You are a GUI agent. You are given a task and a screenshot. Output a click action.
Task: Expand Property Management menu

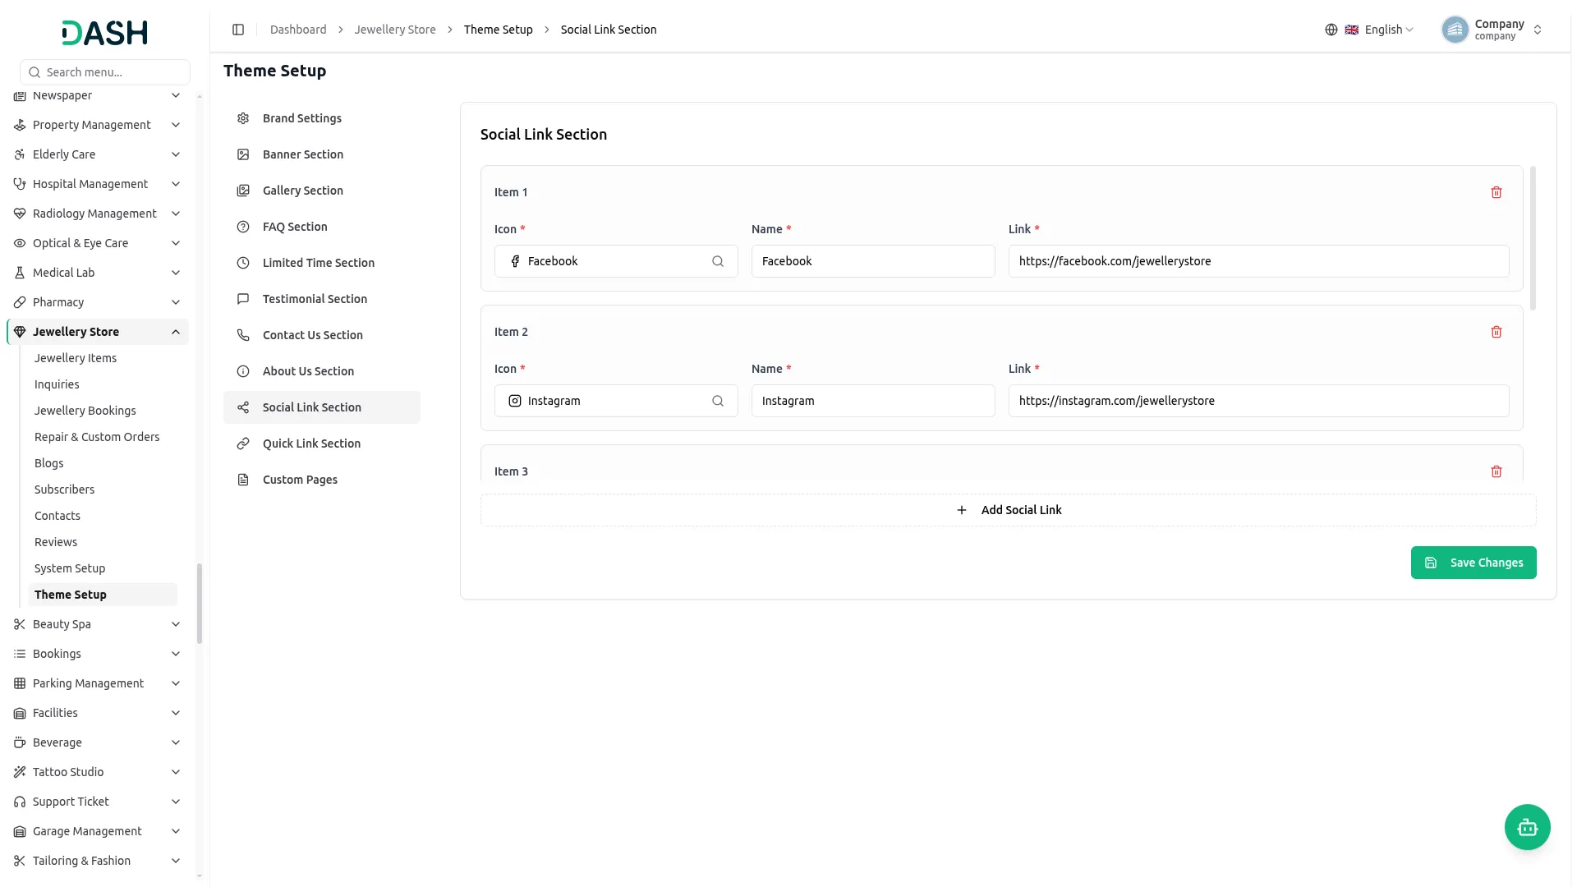[x=98, y=125]
